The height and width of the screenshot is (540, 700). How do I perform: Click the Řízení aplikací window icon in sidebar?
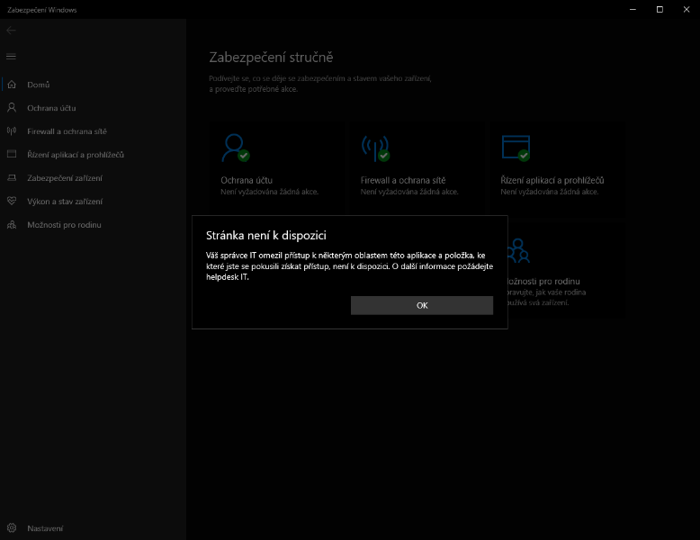pos(12,154)
